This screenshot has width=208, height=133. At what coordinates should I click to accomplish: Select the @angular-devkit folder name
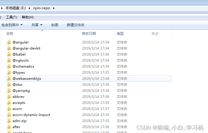26,48
